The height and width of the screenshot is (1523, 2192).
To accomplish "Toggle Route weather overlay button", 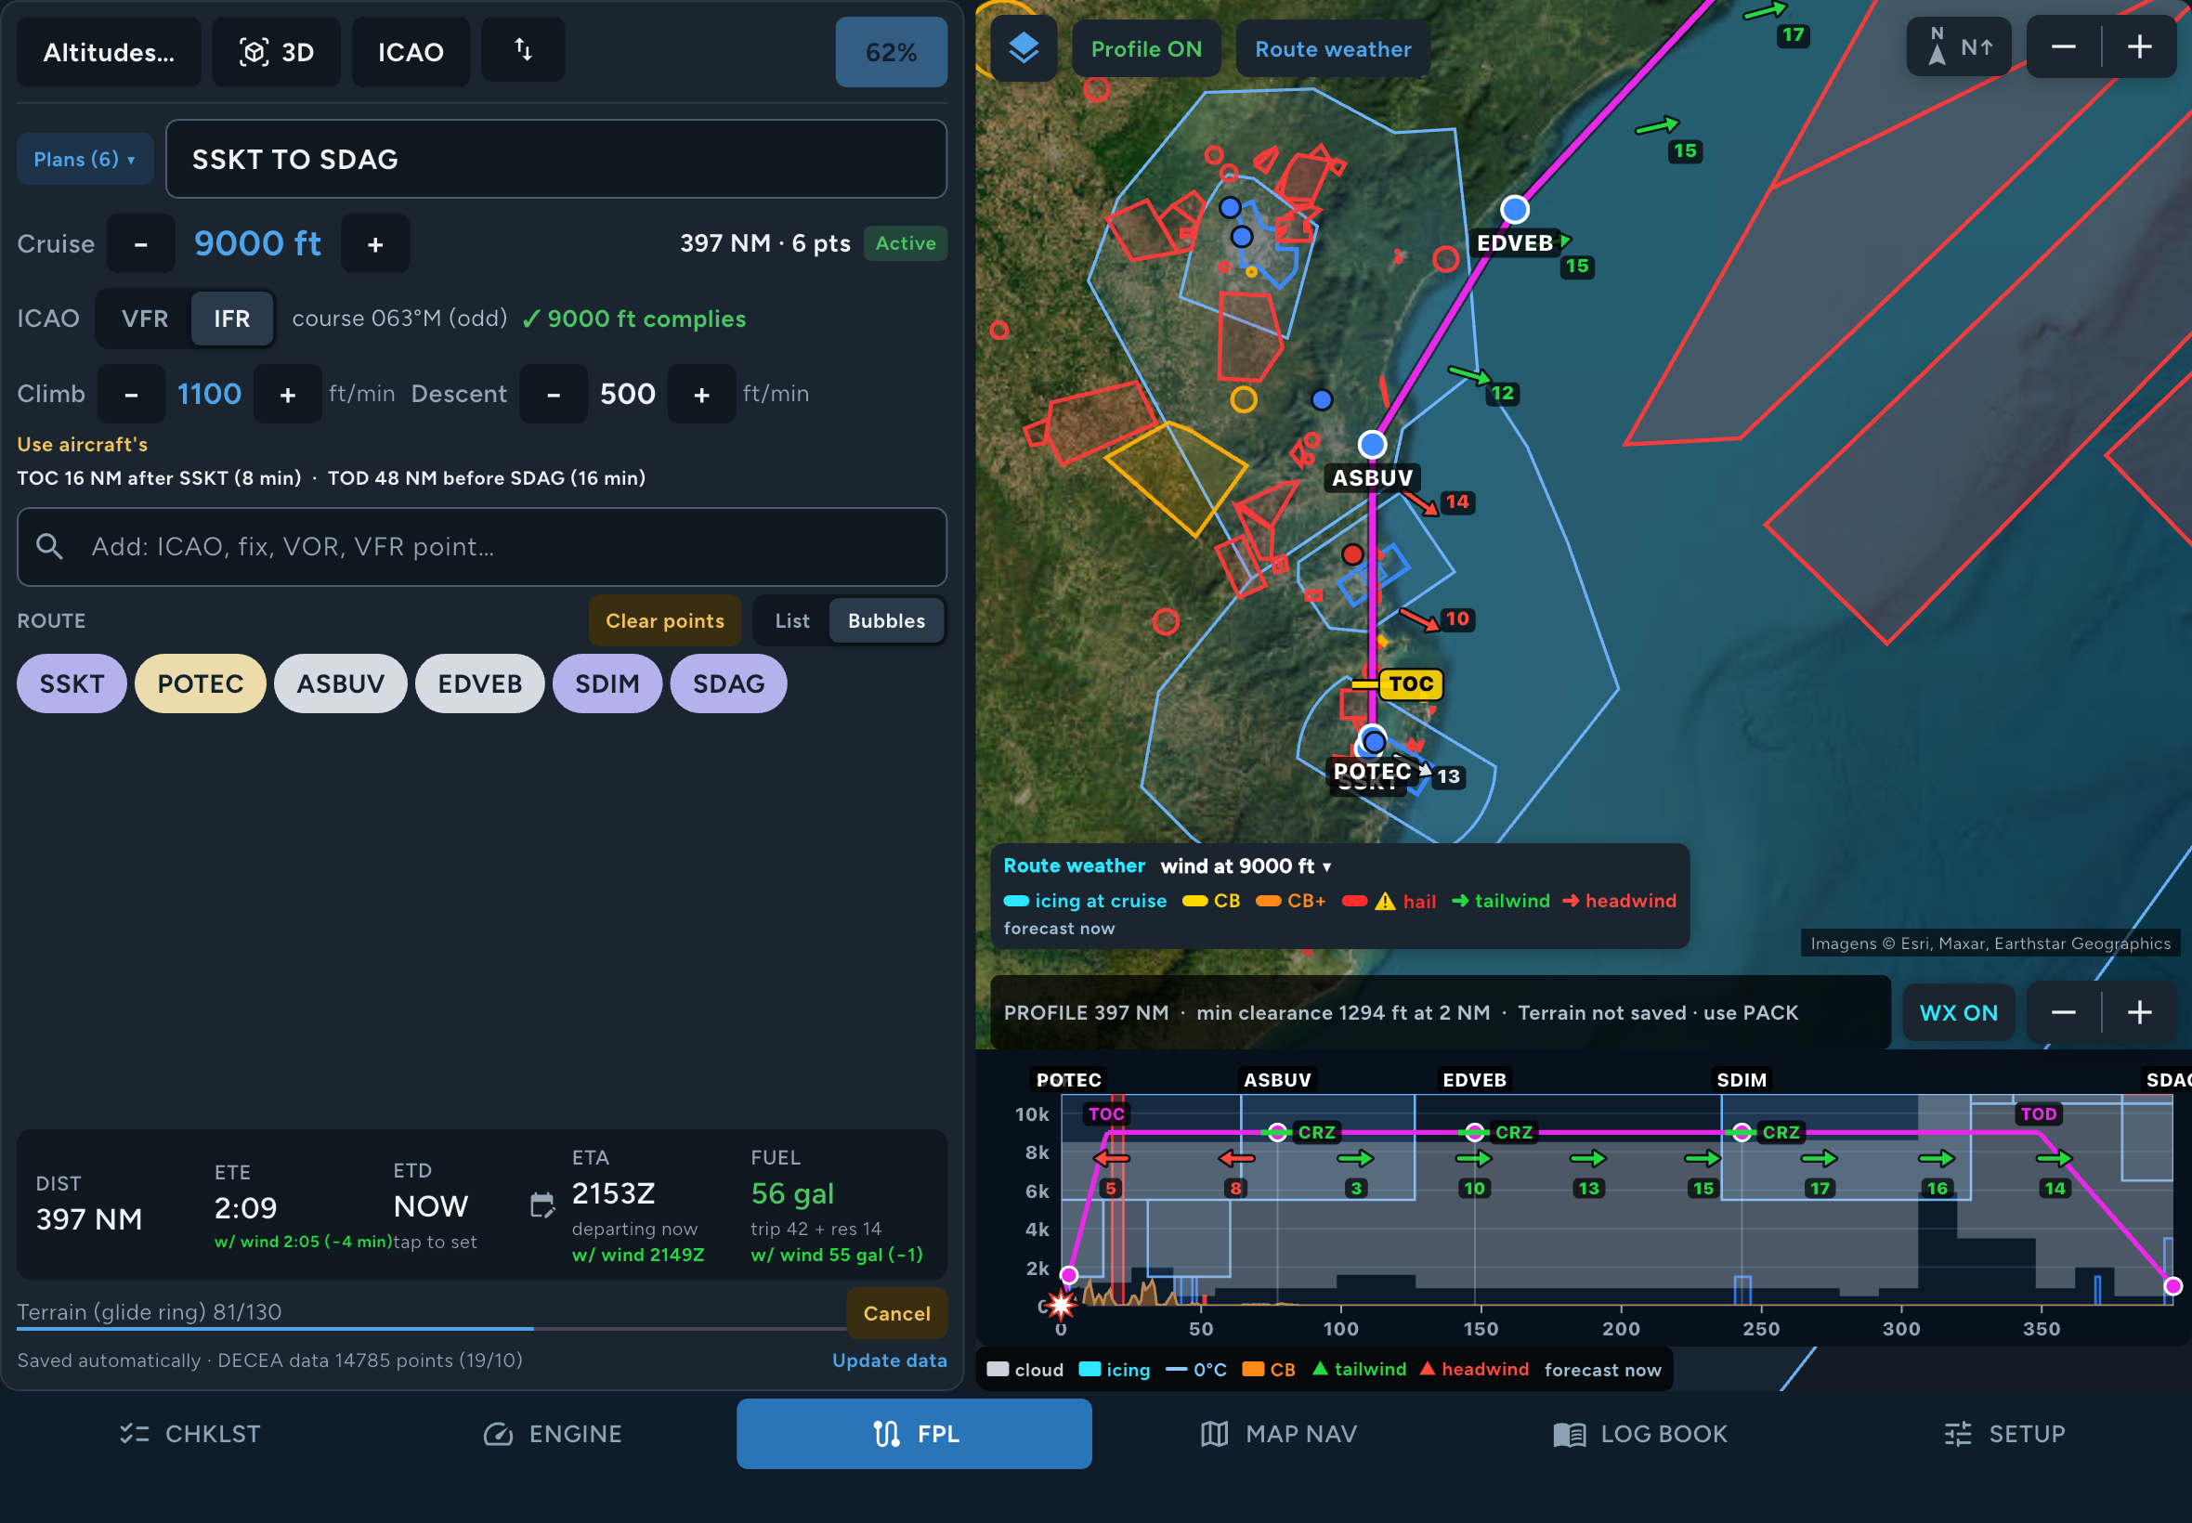I will click(x=1332, y=48).
